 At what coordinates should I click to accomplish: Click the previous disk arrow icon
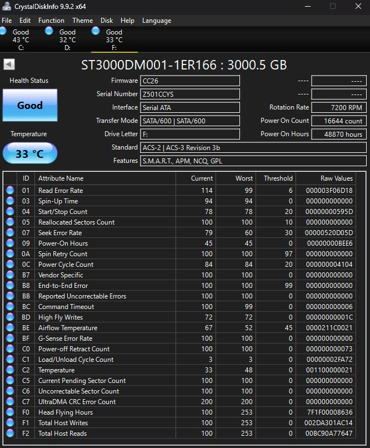click(9, 64)
